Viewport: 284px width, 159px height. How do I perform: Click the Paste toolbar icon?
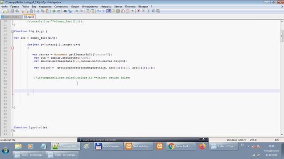[47, 11]
